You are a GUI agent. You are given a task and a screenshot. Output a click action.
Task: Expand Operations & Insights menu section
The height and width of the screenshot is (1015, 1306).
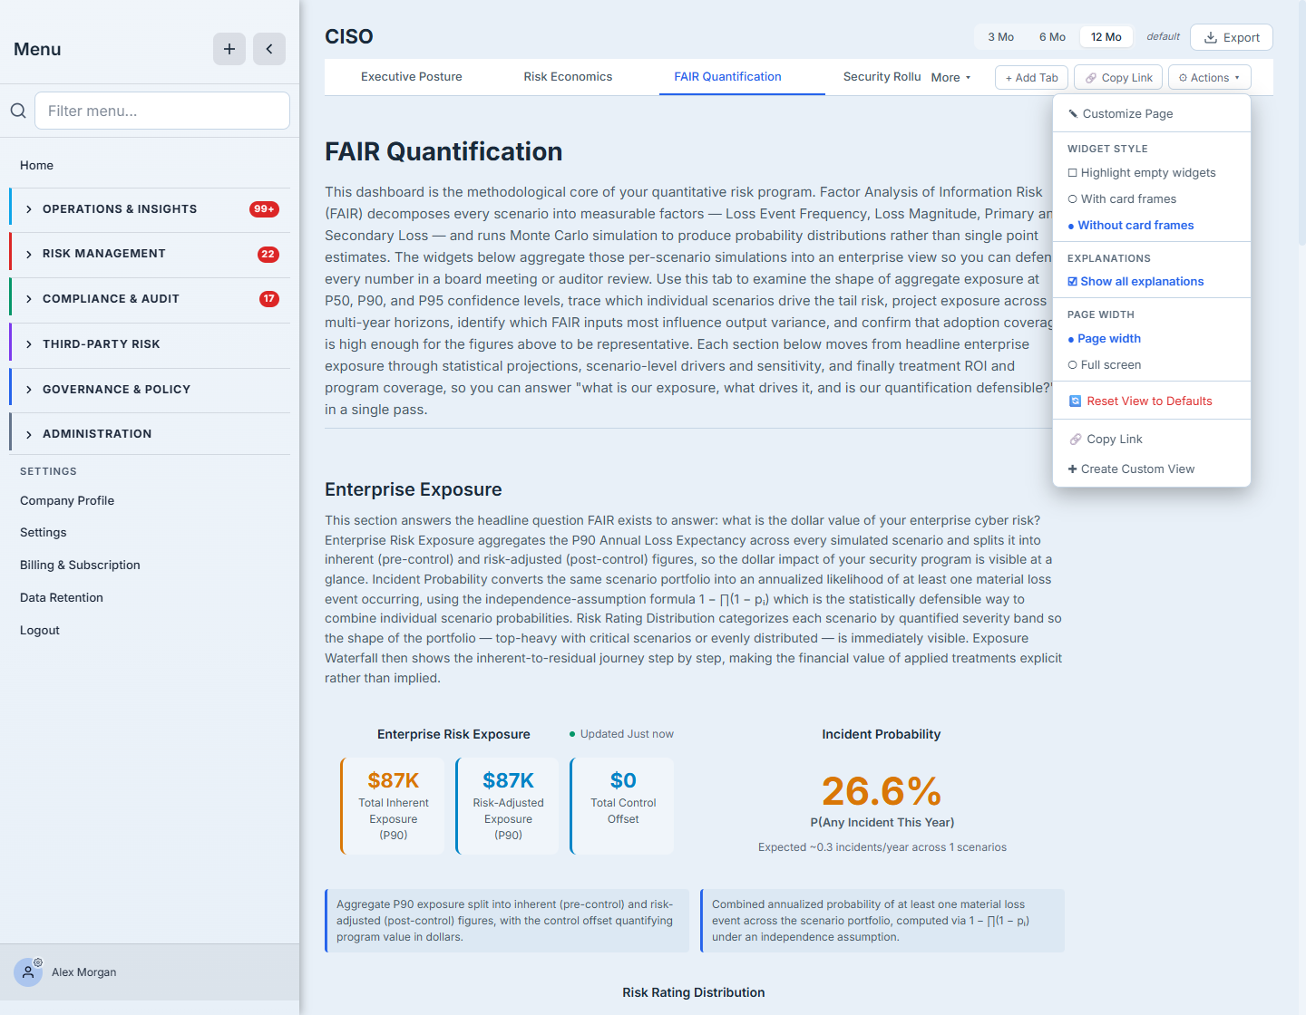pos(151,209)
